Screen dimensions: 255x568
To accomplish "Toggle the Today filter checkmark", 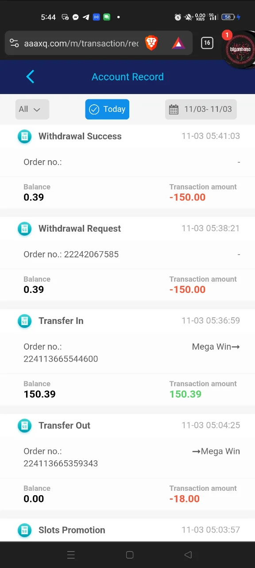I will point(94,109).
